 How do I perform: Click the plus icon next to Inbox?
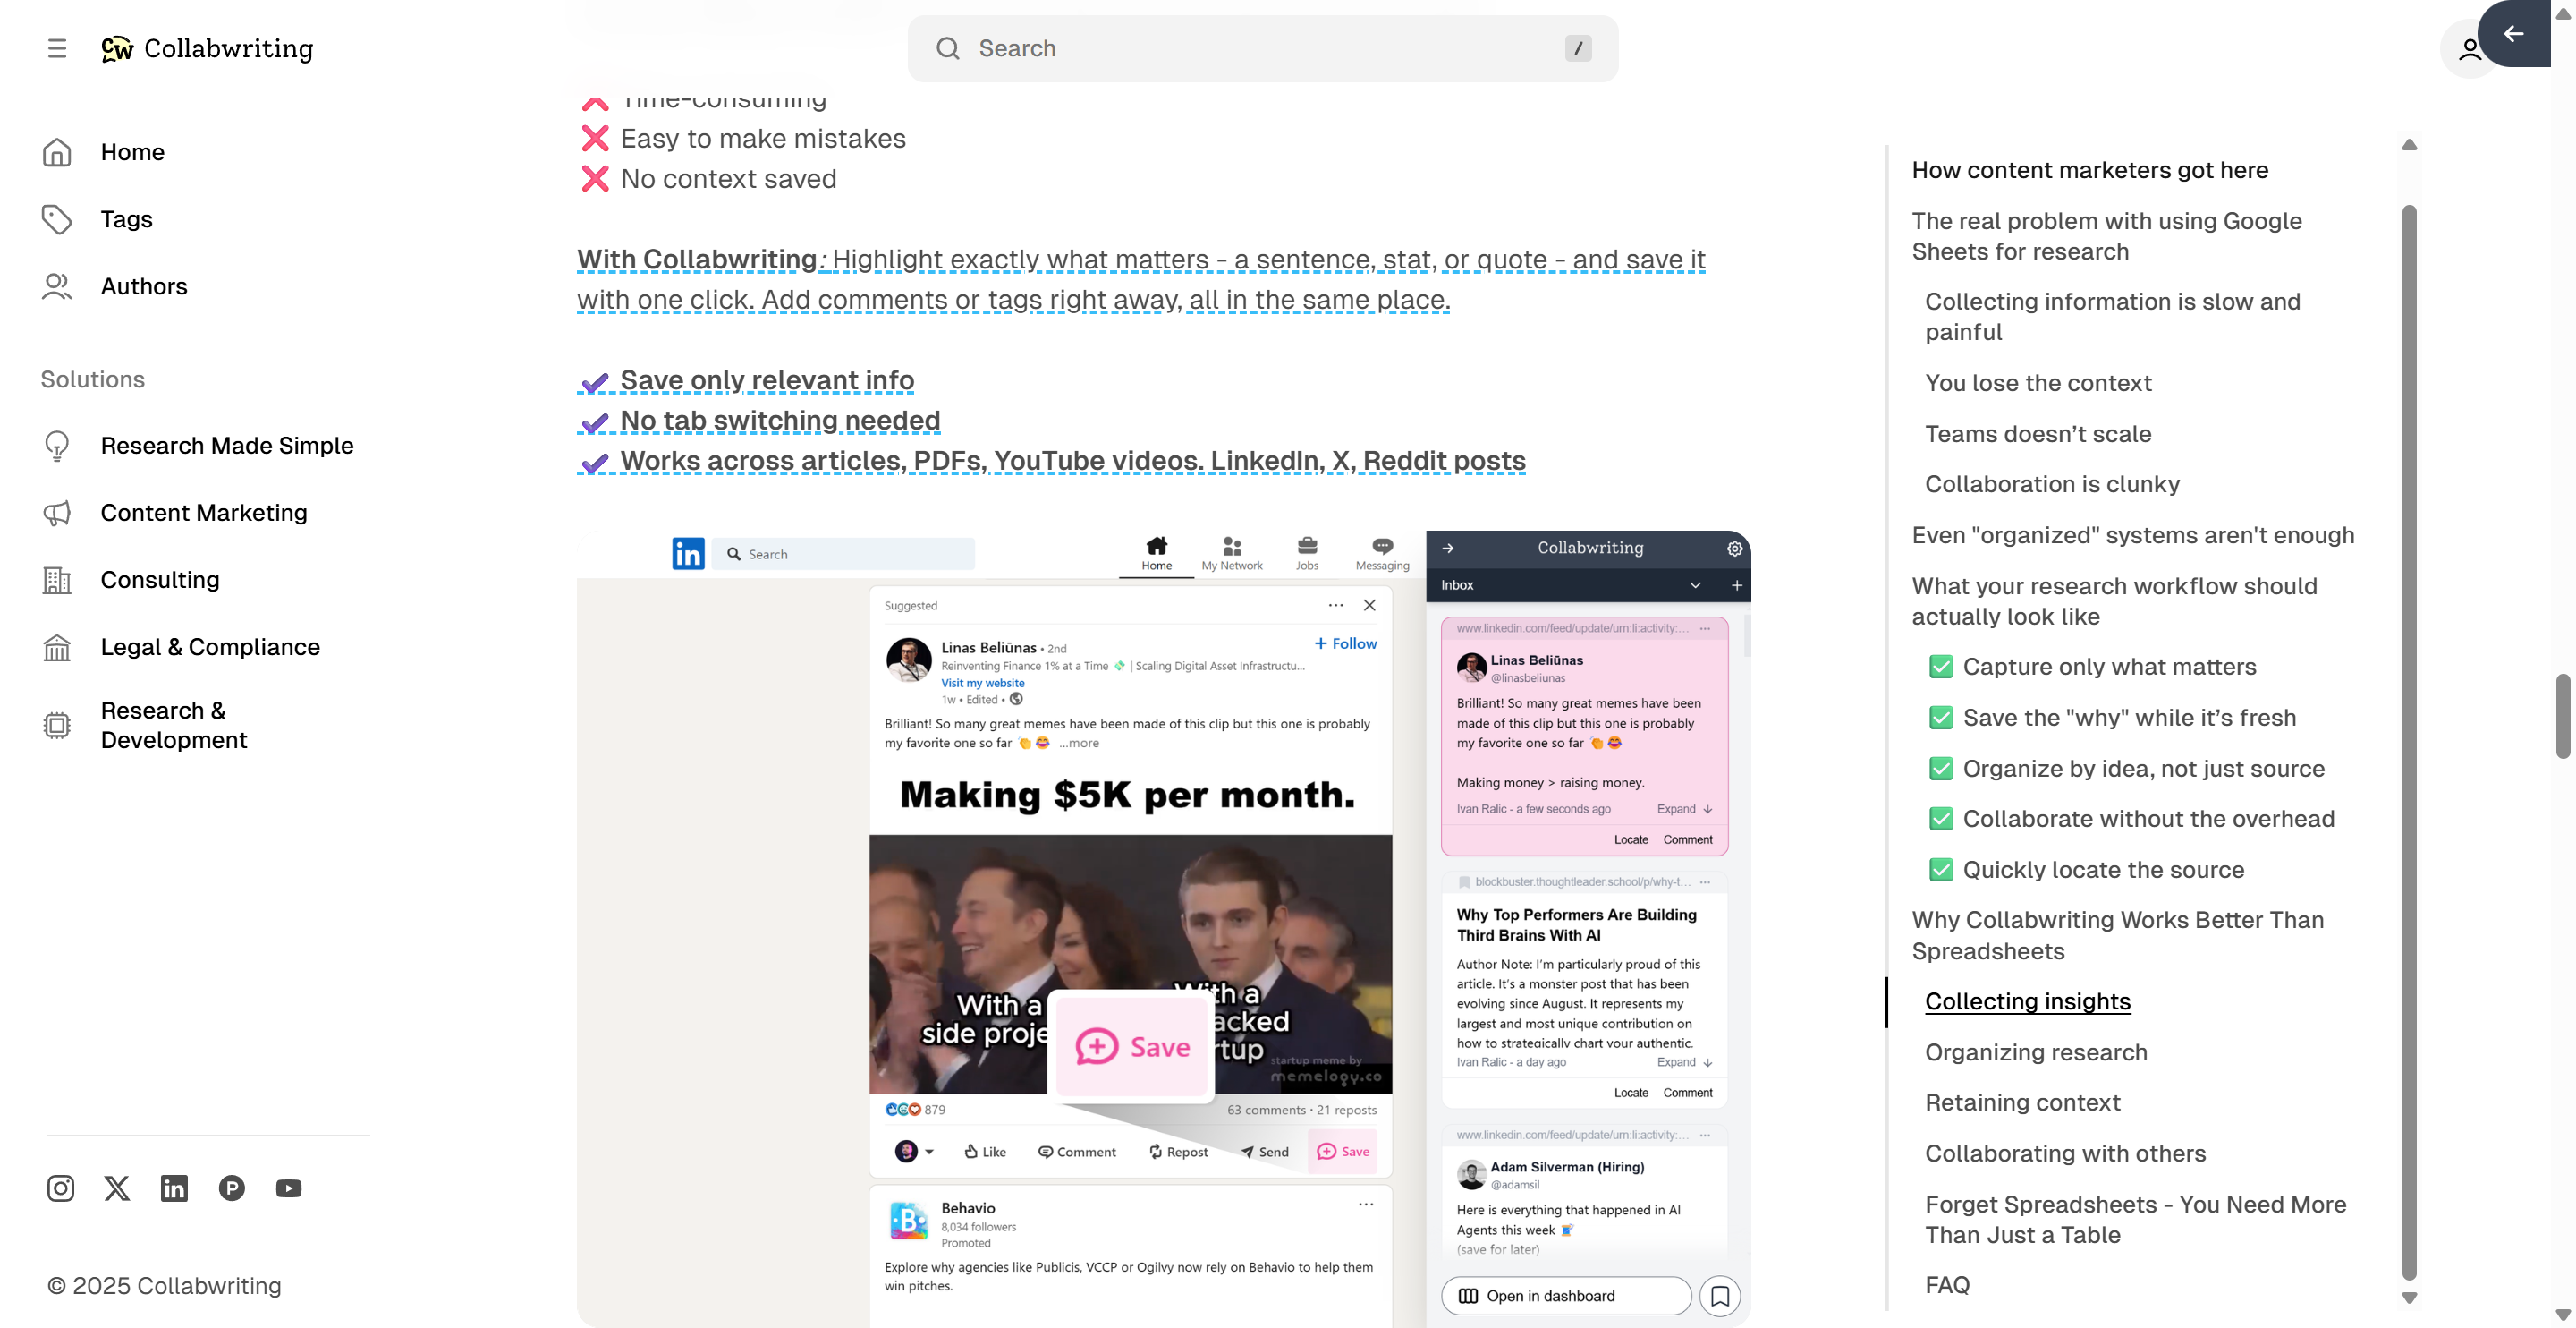pos(1736,585)
